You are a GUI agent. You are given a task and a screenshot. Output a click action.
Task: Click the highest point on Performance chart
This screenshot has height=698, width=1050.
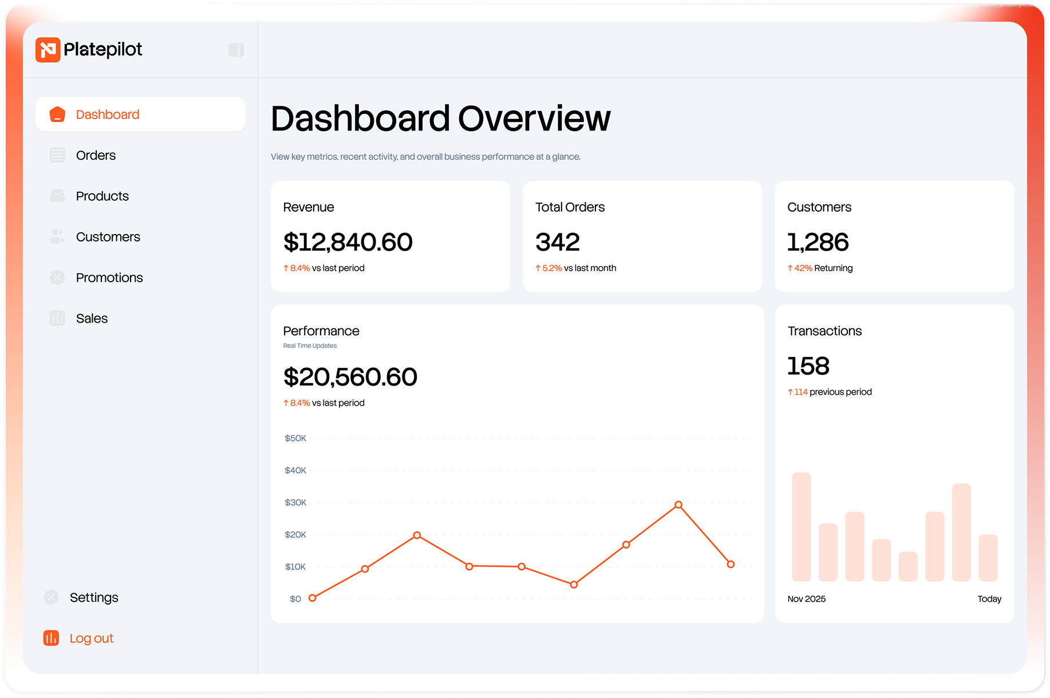(678, 505)
